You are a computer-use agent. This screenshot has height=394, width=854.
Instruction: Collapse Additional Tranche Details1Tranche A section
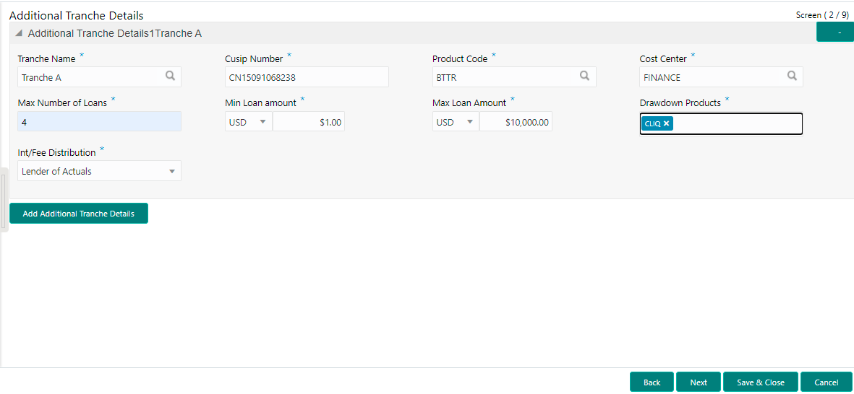pos(19,34)
